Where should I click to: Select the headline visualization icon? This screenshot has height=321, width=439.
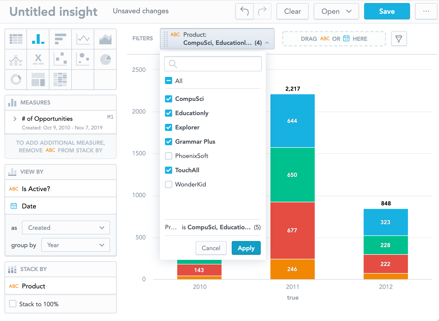point(38,59)
